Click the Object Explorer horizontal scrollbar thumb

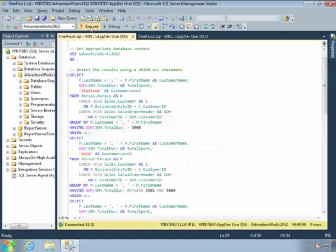coord(19,226)
